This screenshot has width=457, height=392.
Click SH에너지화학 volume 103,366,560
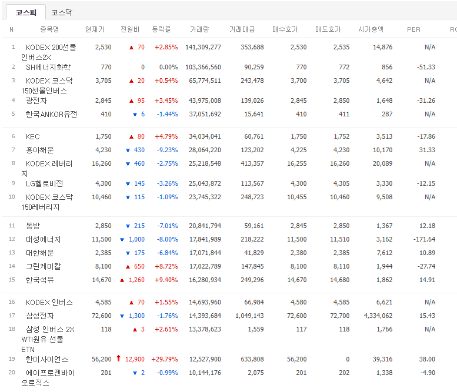pos(203,67)
